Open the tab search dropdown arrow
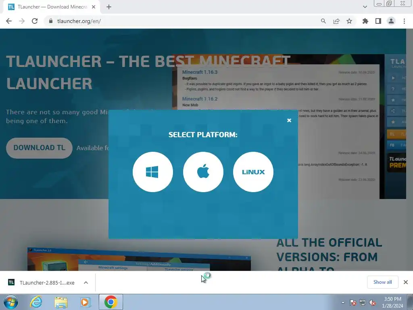The height and width of the screenshot is (310, 413). [x=365, y=7]
